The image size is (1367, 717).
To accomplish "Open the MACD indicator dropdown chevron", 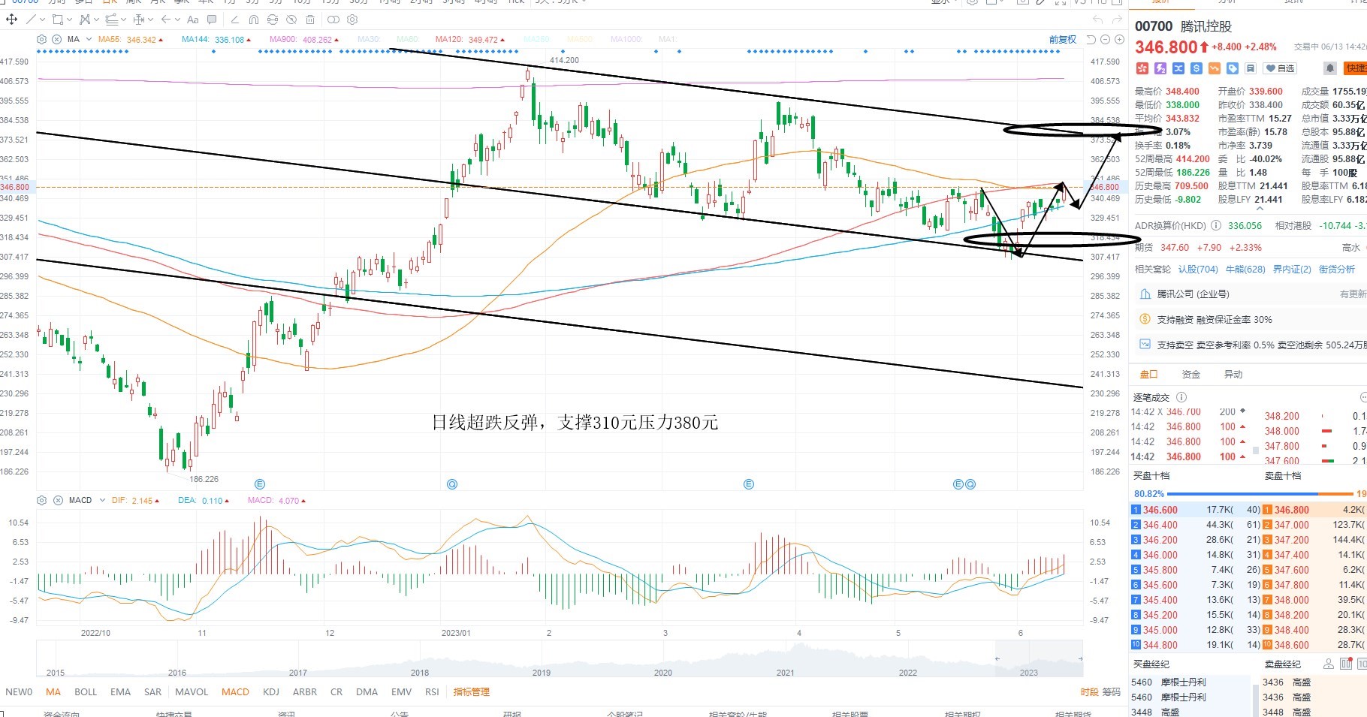I will [x=101, y=500].
